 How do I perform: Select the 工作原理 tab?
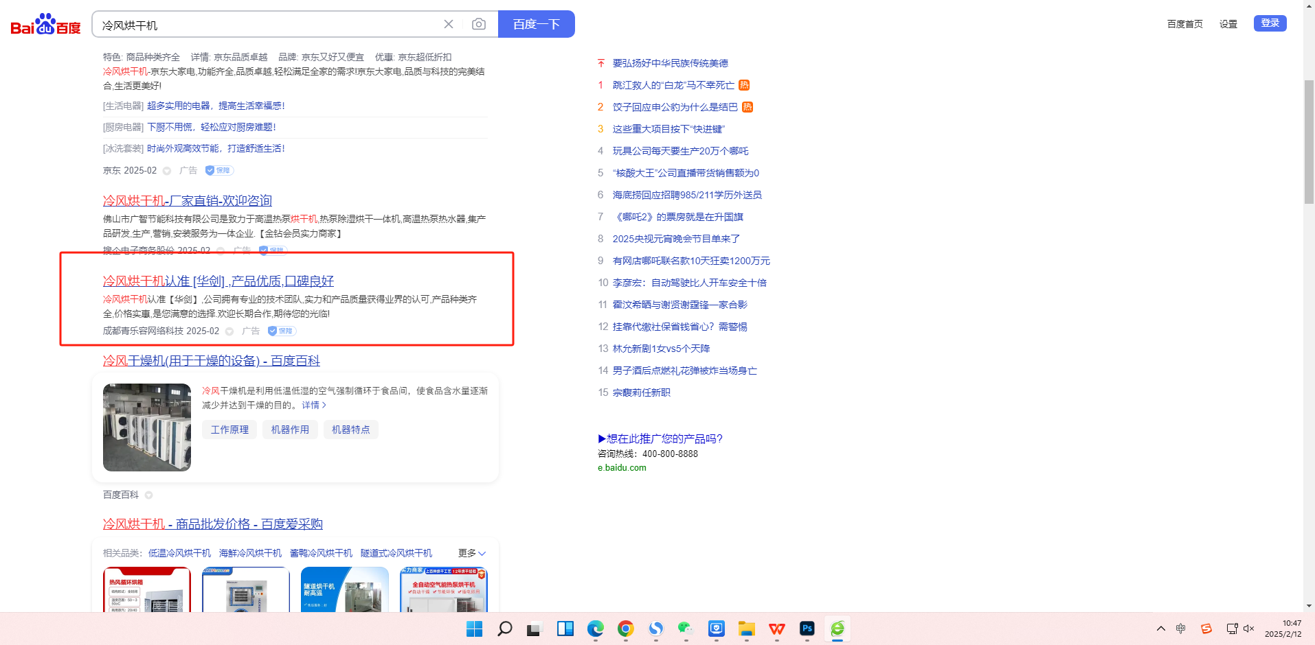(x=229, y=430)
